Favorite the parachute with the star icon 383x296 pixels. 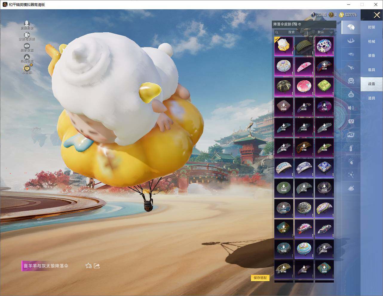[x=88, y=266]
